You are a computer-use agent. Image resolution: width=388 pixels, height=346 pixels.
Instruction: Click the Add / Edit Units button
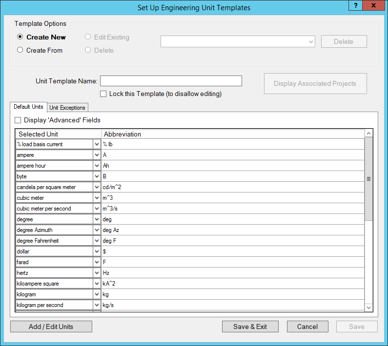coord(51,327)
